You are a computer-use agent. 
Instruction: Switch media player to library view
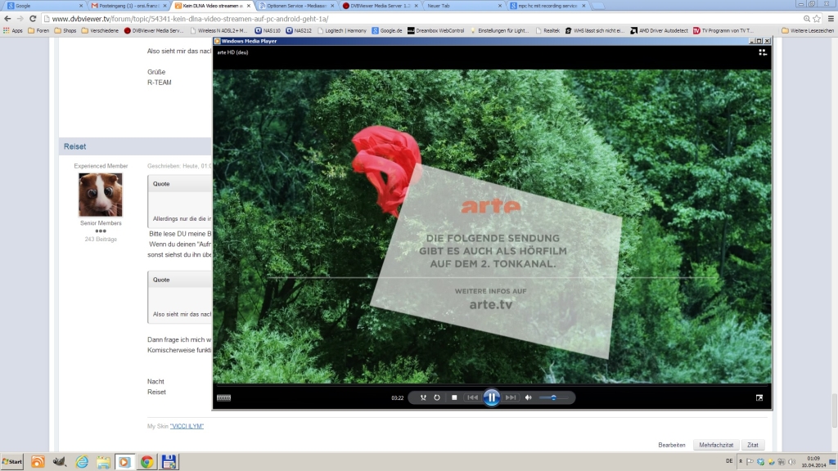pyautogui.click(x=763, y=52)
